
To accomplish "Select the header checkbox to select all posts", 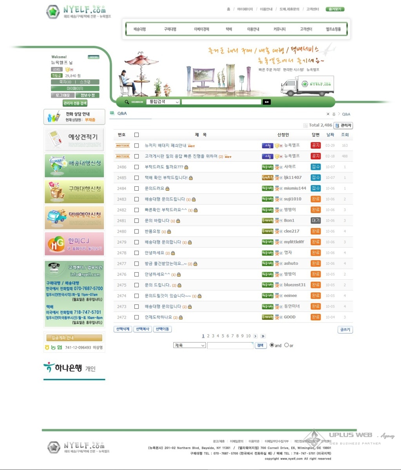I will [x=136, y=134].
